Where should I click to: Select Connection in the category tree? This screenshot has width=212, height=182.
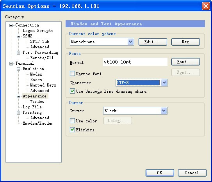(27, 25)
